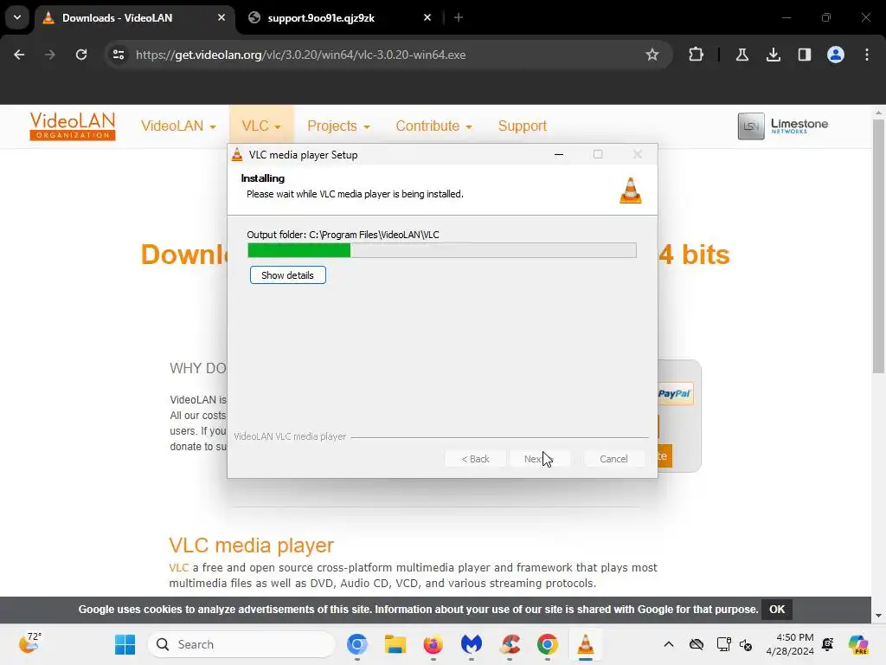Open the weather widget on taskbar
Screen dimensions: 886x665
coord(30,643)
